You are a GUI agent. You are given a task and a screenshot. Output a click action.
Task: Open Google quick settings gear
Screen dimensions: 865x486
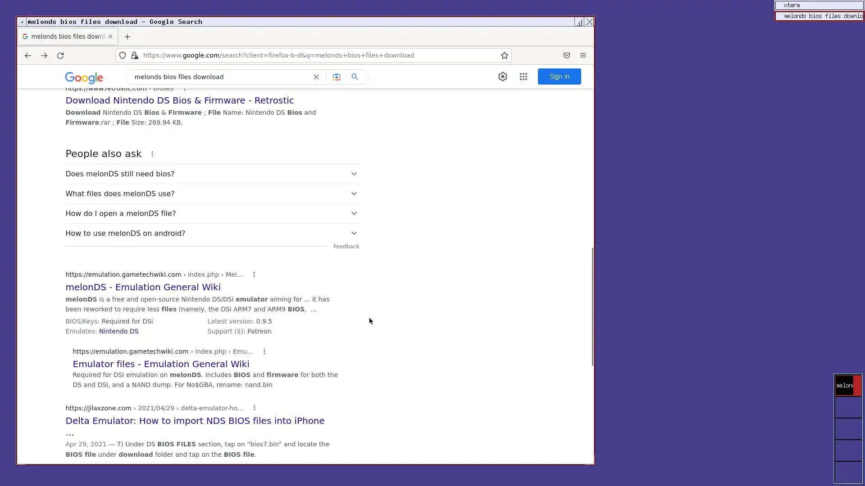502,76
